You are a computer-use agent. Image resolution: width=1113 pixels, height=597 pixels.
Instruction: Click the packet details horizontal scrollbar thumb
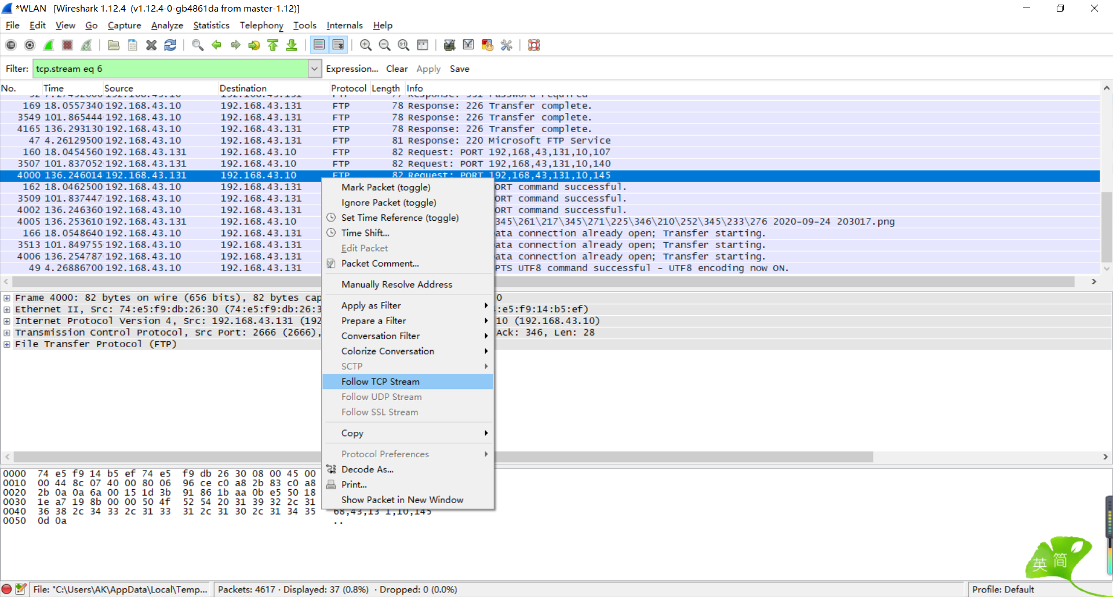[443, 457]
